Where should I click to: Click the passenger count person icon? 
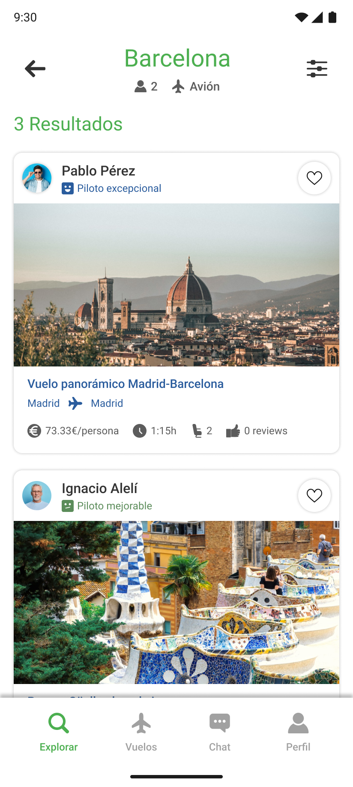point(141,87)
